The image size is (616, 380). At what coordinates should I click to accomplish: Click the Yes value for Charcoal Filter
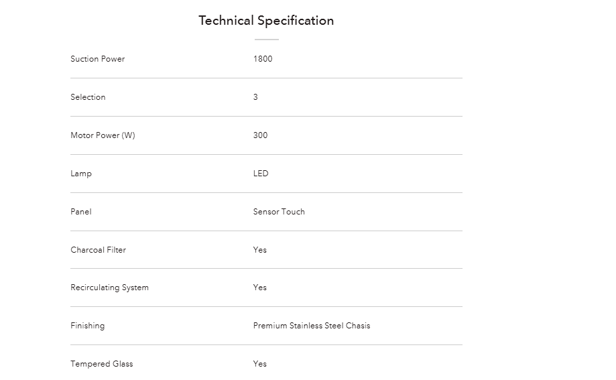coord(259,250)
